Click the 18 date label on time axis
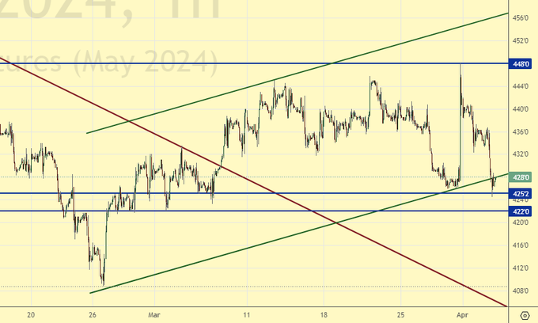 point(324,314)
